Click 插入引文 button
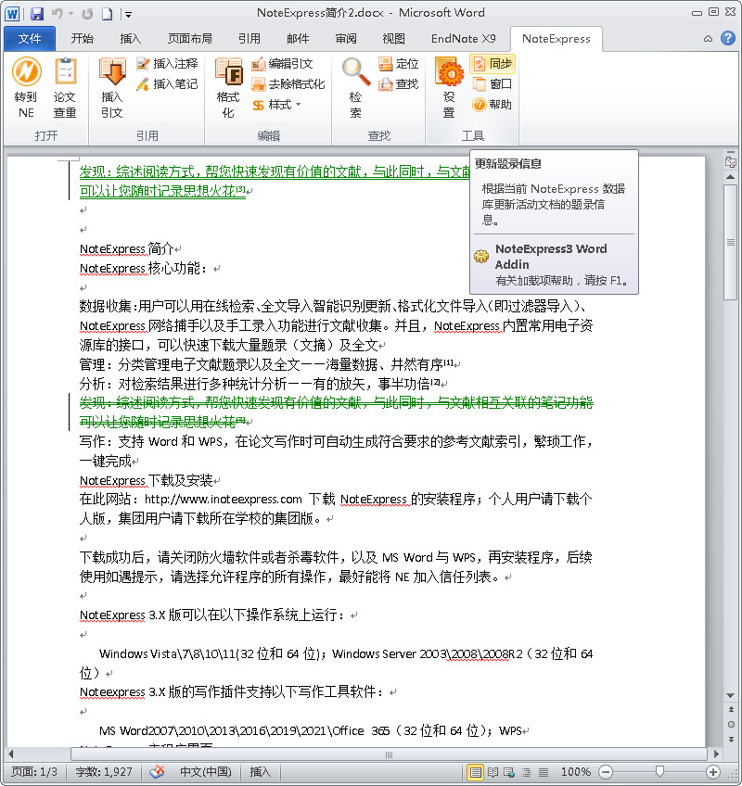 [x=112, y=88]
